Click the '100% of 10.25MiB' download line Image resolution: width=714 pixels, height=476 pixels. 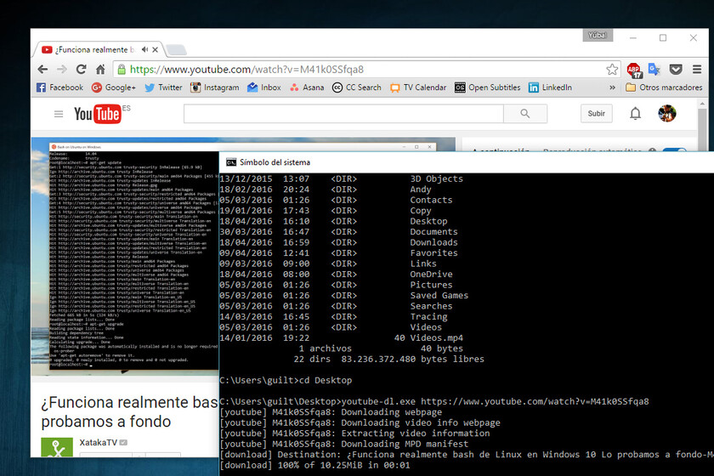click(x=314, y=465)
